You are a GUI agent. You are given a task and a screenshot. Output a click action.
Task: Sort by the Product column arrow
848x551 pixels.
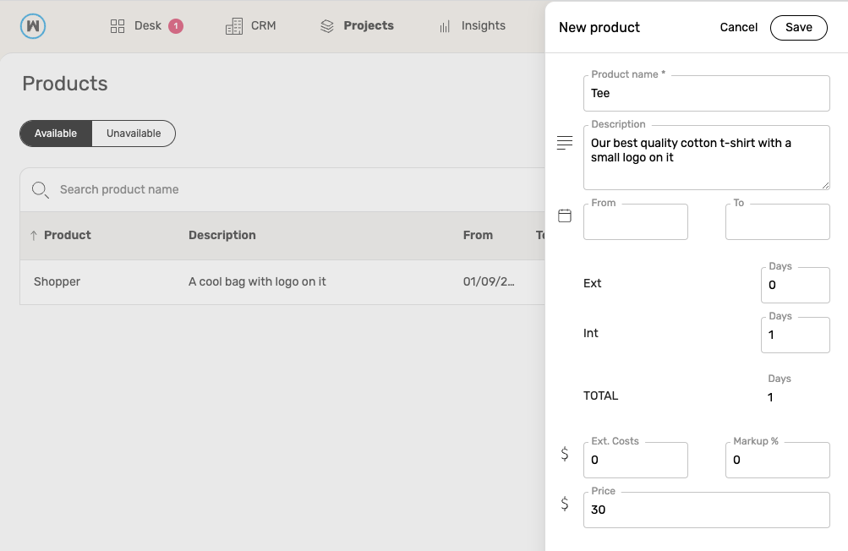(x=34, y=235)
